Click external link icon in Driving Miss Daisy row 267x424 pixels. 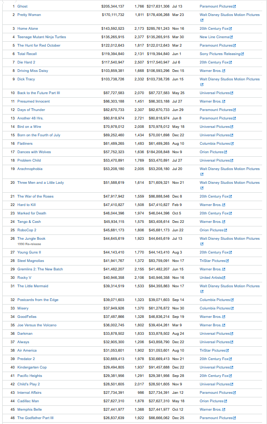point(224,71)
